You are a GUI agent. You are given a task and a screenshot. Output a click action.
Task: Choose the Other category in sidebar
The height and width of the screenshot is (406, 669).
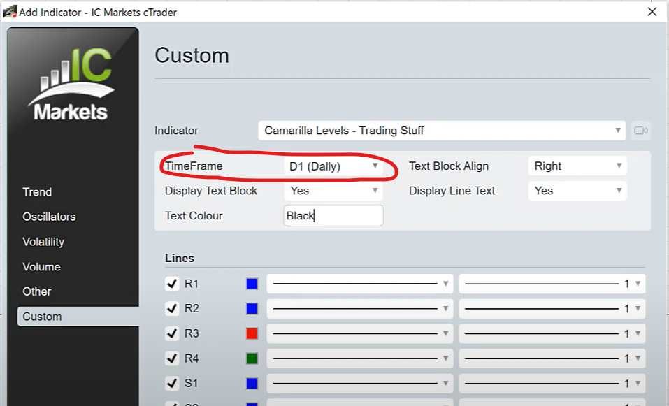click(36, 291)
